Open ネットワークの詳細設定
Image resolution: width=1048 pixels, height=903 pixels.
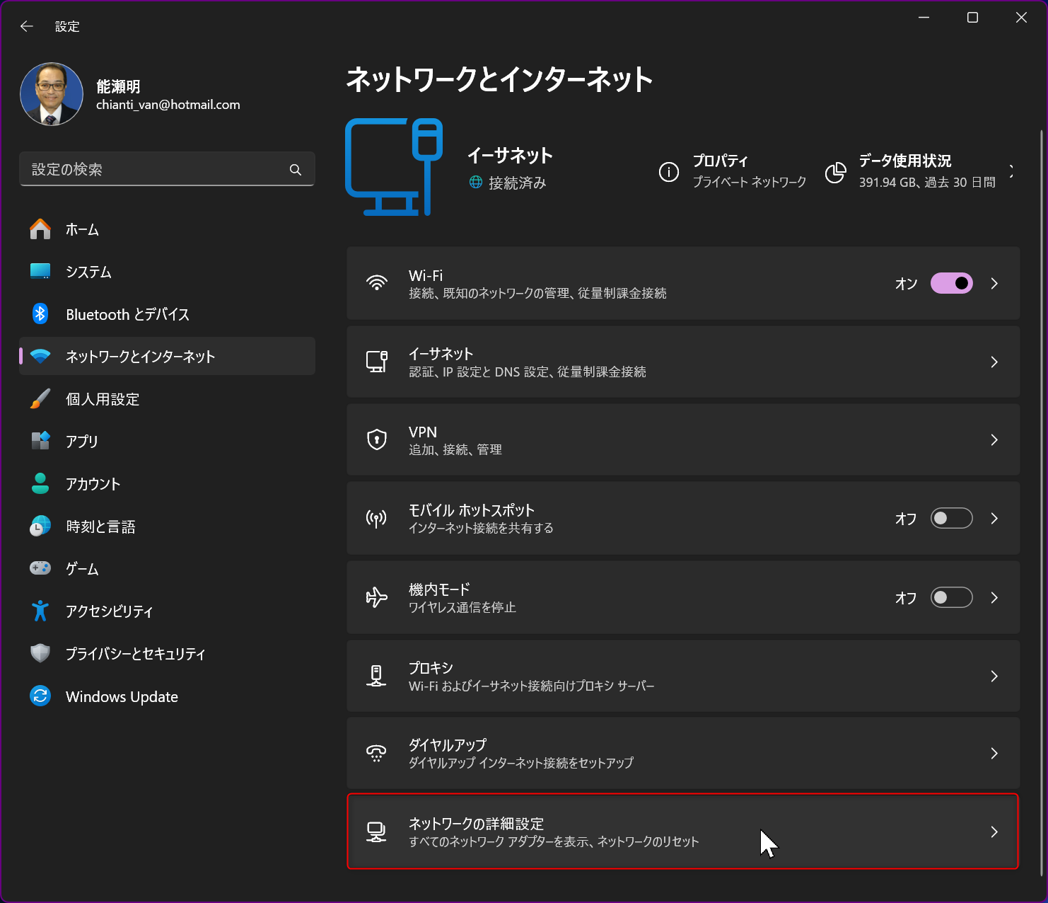[683, 832]
